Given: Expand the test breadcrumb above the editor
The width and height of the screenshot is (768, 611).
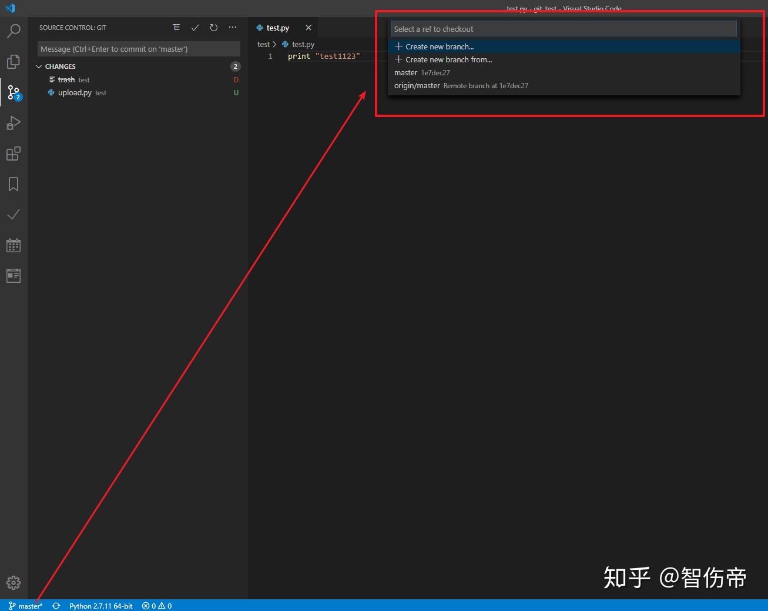Looking at the screenshot, I should coord(263,44).
